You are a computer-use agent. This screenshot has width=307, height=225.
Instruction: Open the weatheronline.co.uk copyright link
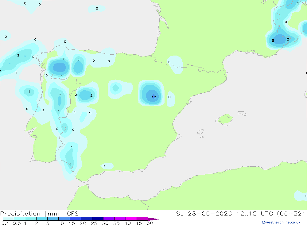[x=281, y=222]
